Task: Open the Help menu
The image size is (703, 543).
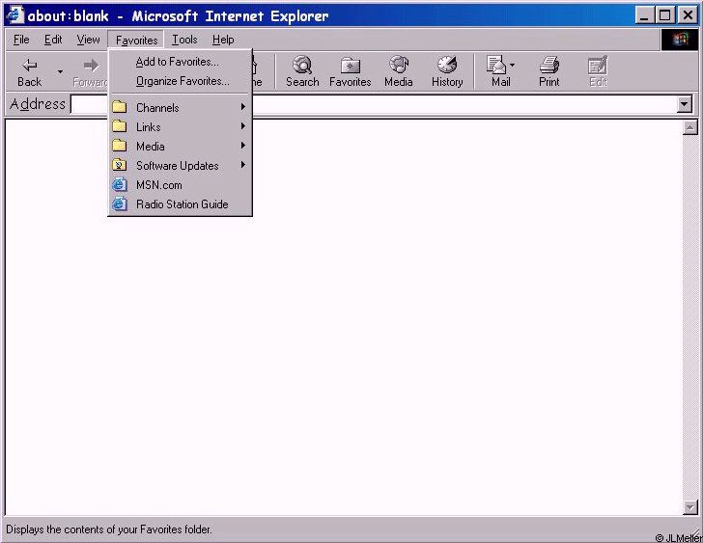Action: pyautogui.click(x=223, y=40)
